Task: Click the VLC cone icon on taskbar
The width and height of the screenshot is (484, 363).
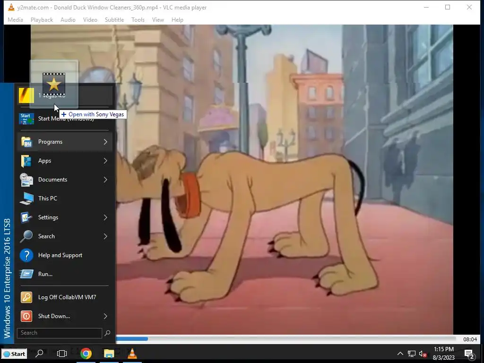Action: tap(132, 354)
